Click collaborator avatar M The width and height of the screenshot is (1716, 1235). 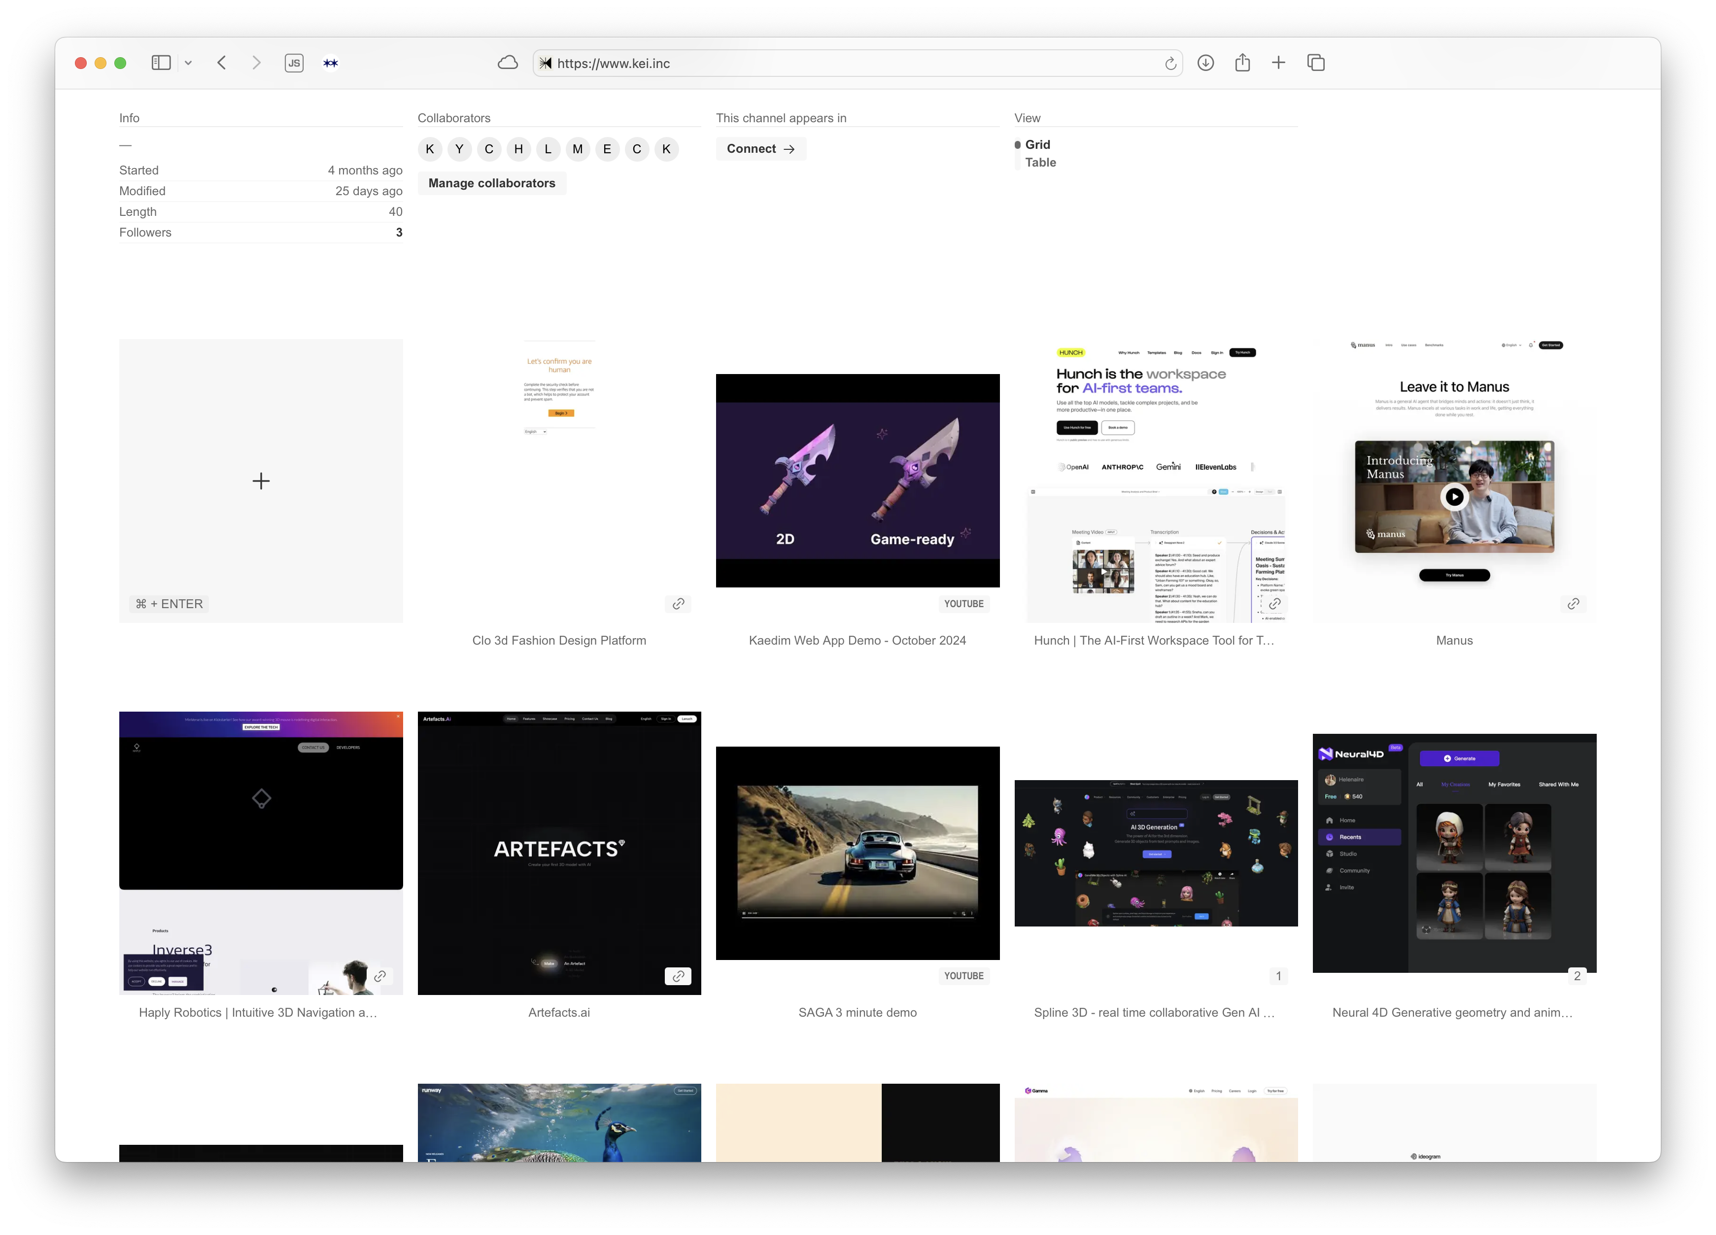[x=577, y=149]
